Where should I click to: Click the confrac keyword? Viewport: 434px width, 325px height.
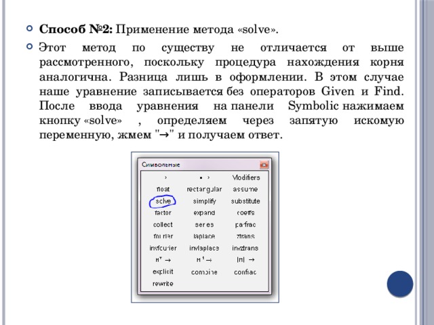(x=245, y=272)
